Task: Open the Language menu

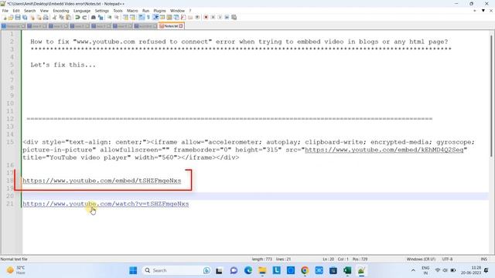Action: point(82,11)
